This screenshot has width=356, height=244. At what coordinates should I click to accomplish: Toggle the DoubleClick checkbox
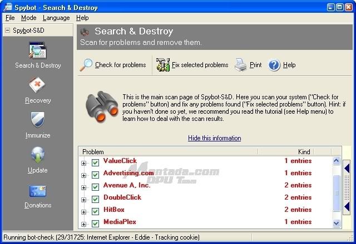(95, 199)
